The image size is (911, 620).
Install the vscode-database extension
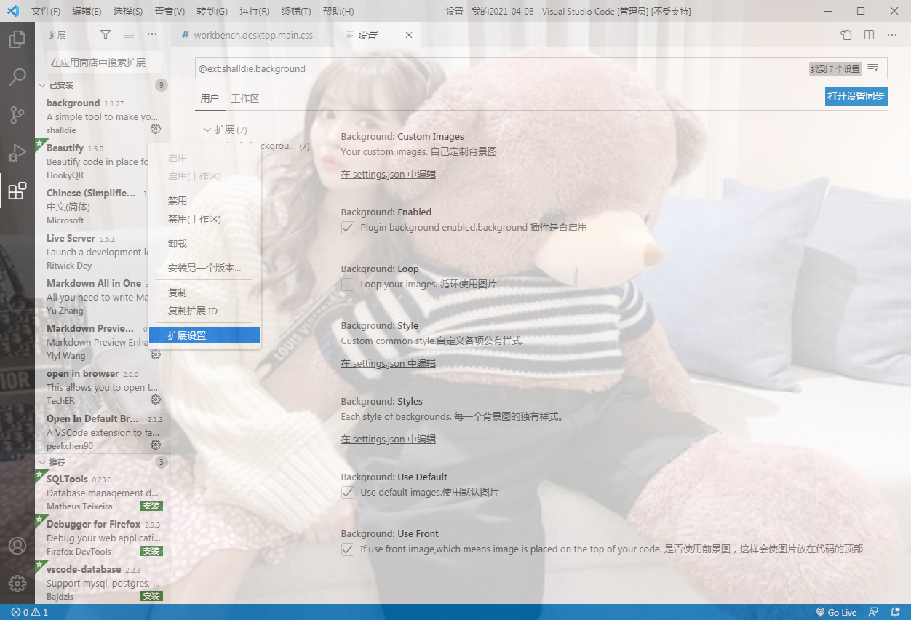151,597
